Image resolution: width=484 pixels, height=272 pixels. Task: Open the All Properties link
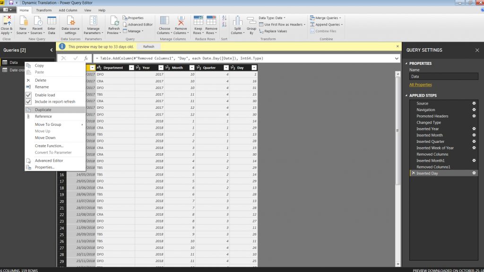click(x=420, y=85)
